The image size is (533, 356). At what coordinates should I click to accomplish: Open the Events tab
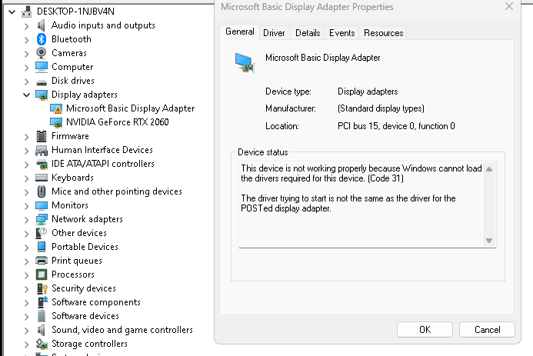point(341,33)
